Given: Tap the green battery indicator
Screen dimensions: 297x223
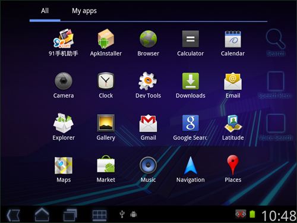Looking at the screenshot, I should (x=252, y=214).
